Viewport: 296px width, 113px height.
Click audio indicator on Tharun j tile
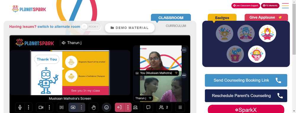pyautogui.click(x=184, y=75)
